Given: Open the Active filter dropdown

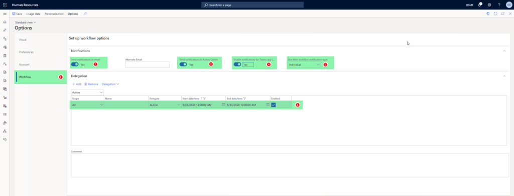Looking at the screenshot, I should 87,92.
